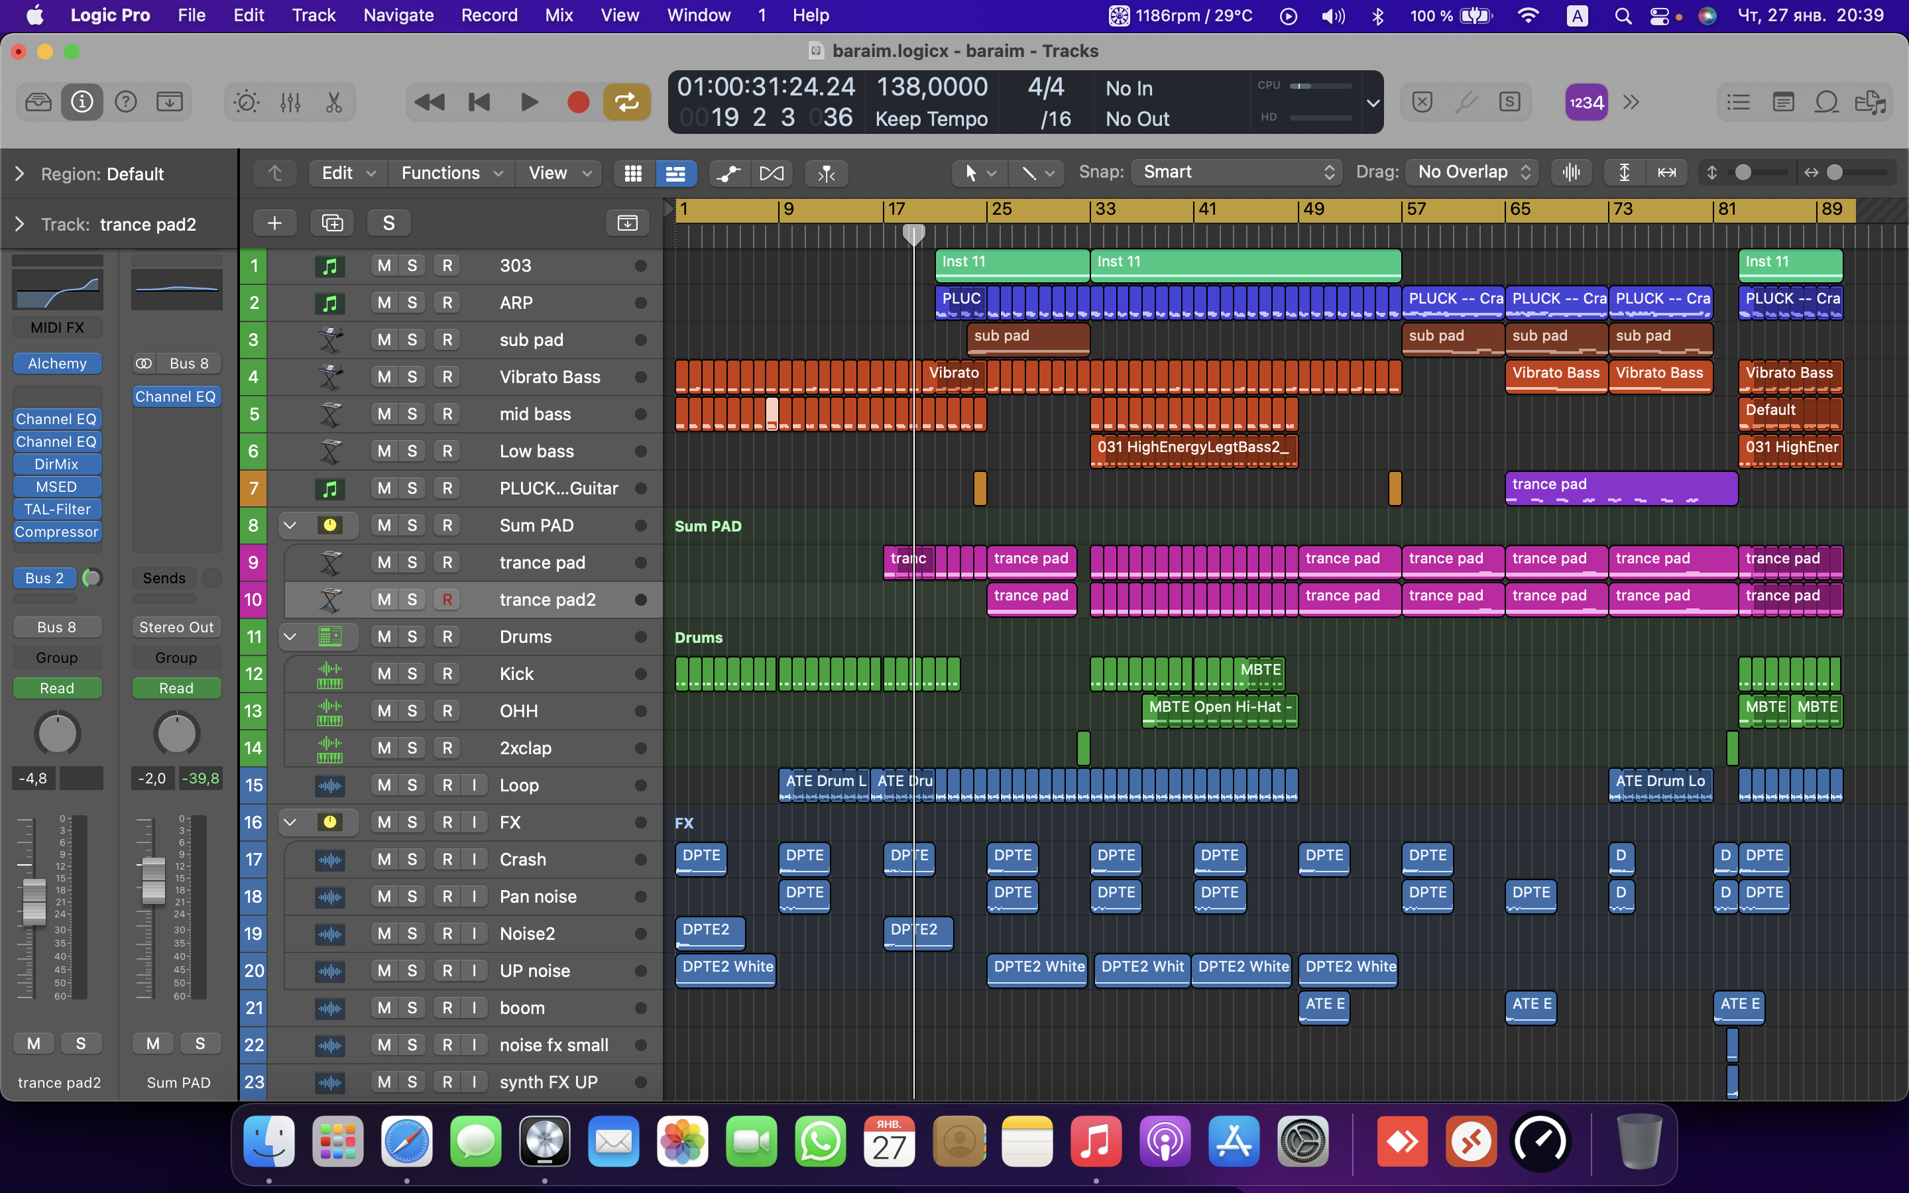1909x1193 pixels.
Task: Duplicate track button
Action: (332, 223)
